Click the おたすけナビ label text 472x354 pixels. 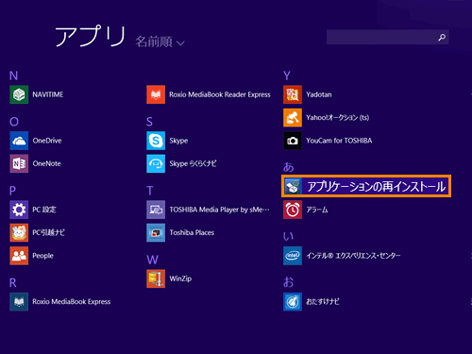tap(323, 302)
